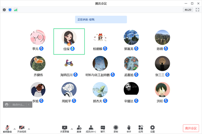Expand share screen options arrow
Screen dimensions: 202x134
(x=72, y=129)
